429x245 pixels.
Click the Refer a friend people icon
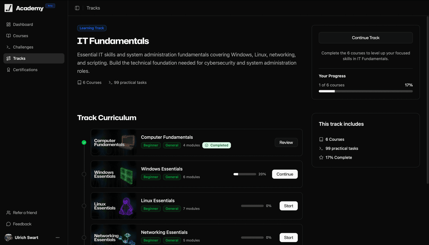coord(8,213)
